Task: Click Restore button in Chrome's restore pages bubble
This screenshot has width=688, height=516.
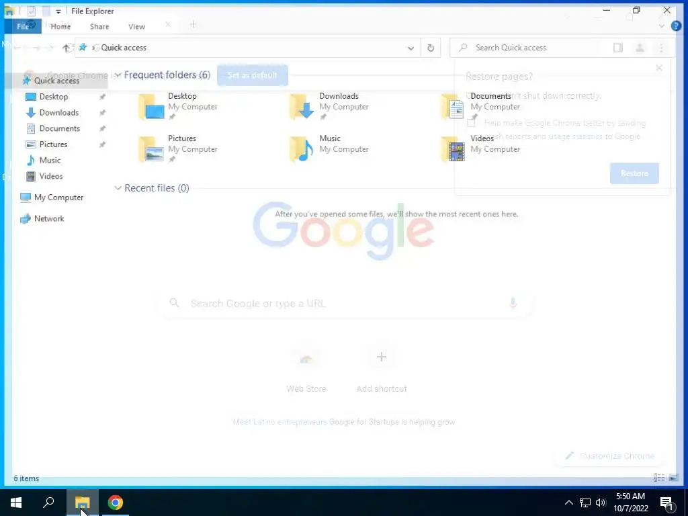Action: point(634,173)
